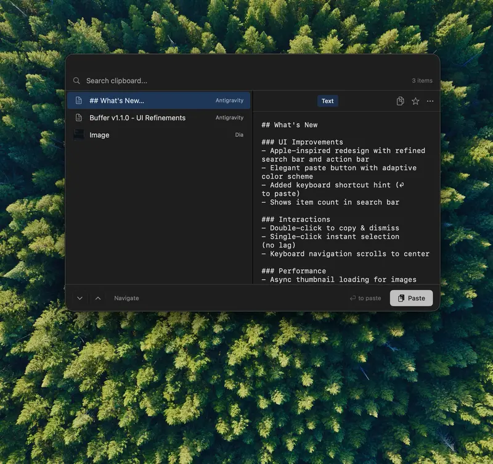Click the Text type badge
The image size is (493, 464).
point(327,101)
